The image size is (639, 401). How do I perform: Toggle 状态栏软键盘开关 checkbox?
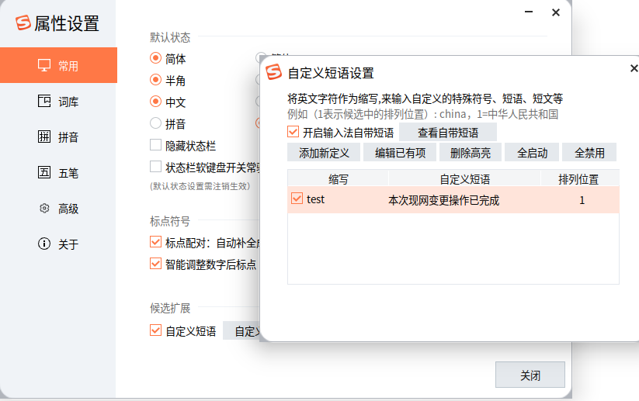[156, 167]
